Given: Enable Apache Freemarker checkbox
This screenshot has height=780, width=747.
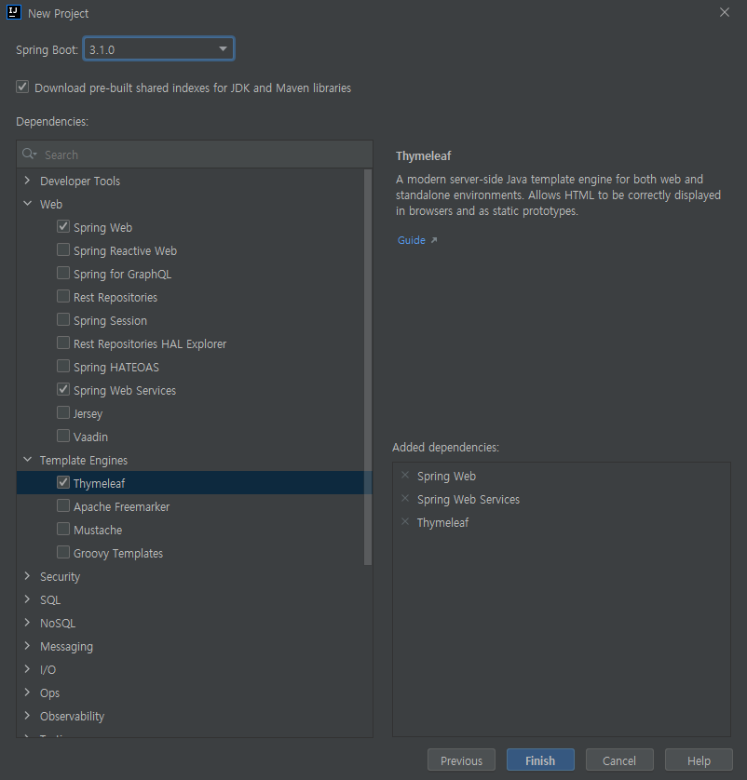Looking at the screenshot, I should tap(63, 506).
